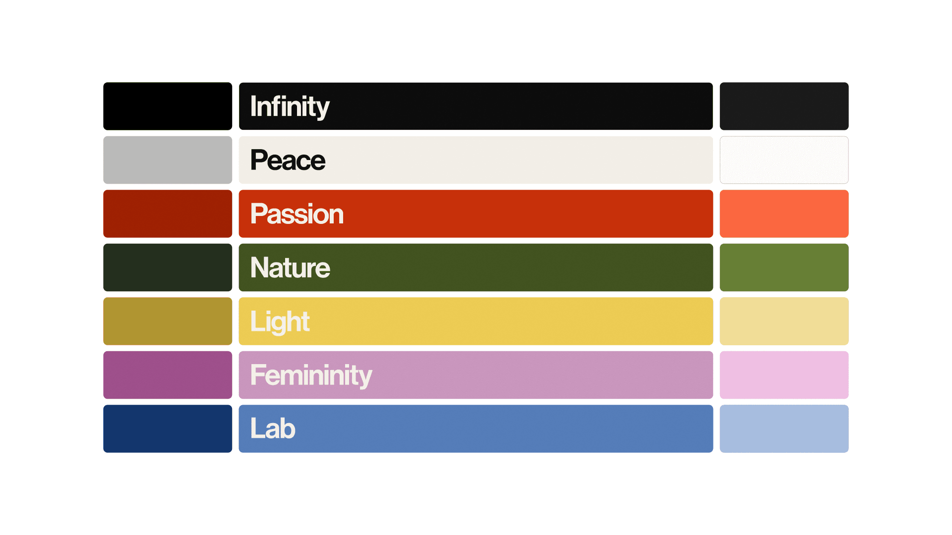Click the gray swatch left of Peace
Viewport: 952px width, 535px height.
pos(168,160)
